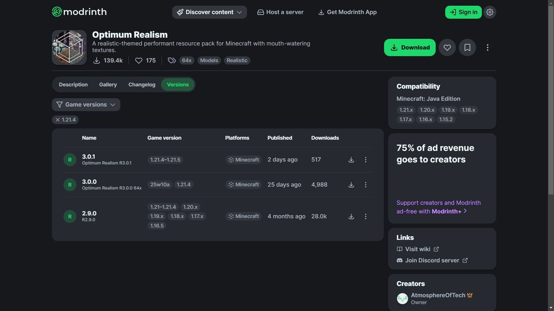Open more options for version 3.0.1
Viewport: 554px width, 311px height.
pos(365,160)
